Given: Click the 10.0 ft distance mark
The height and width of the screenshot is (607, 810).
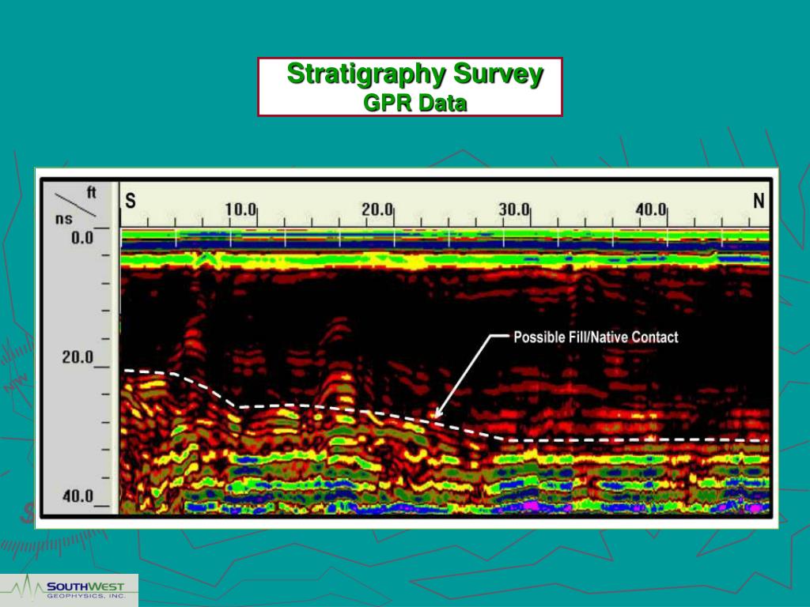Looking at the screenshot, I should click(240, 209).
